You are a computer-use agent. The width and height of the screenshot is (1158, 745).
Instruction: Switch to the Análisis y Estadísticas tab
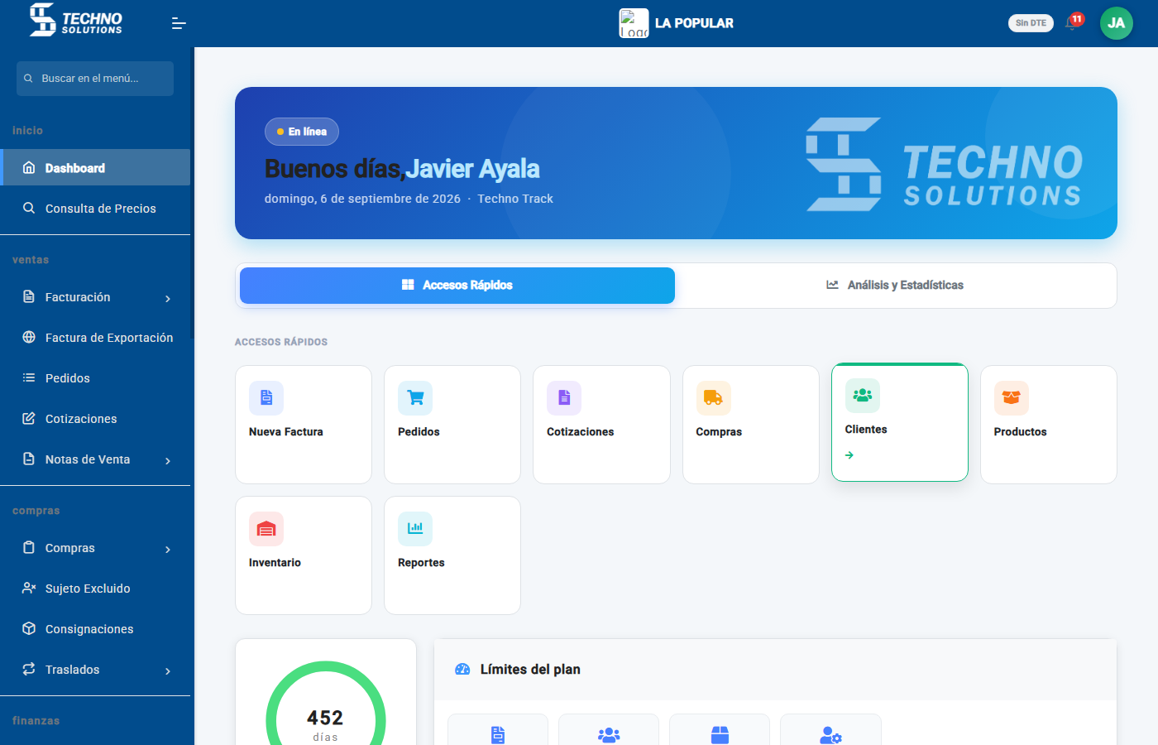tap(895, 286)
